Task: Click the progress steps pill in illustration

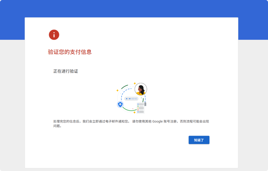Action: (131, 99)
